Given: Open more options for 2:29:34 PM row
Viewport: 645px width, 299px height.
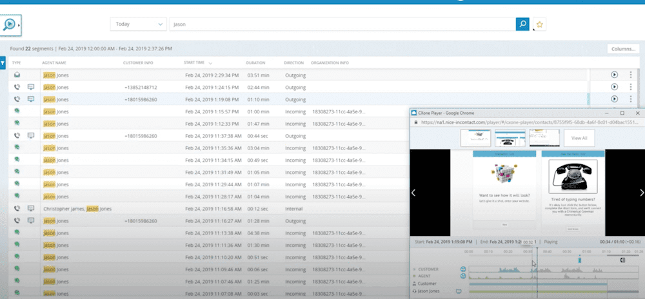Looking at the screenshot, I should pyautogui.click(x=631, y=75).
